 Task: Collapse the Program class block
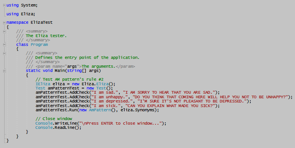click(4, 45)
